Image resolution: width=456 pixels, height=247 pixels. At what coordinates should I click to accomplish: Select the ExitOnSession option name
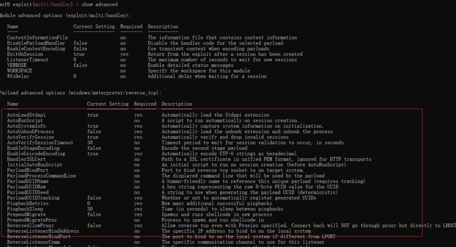(x=25, y=54)
